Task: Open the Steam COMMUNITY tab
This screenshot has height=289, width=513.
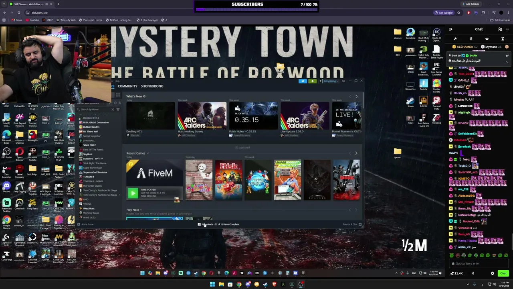Action: coord(127,86)
